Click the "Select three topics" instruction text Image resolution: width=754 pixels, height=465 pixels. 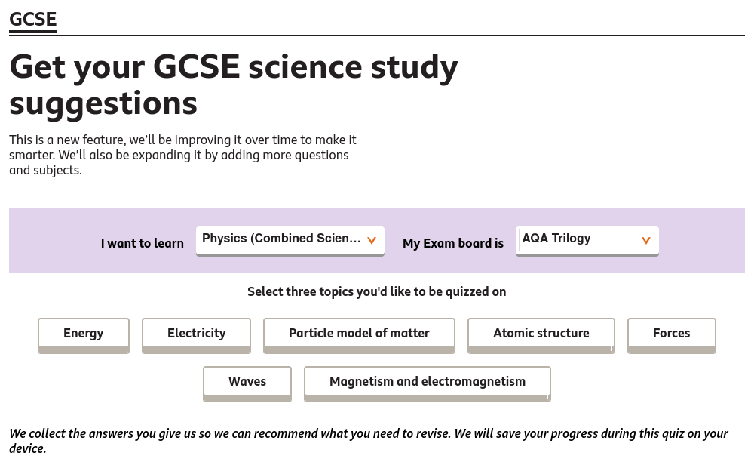pos(376,292)
